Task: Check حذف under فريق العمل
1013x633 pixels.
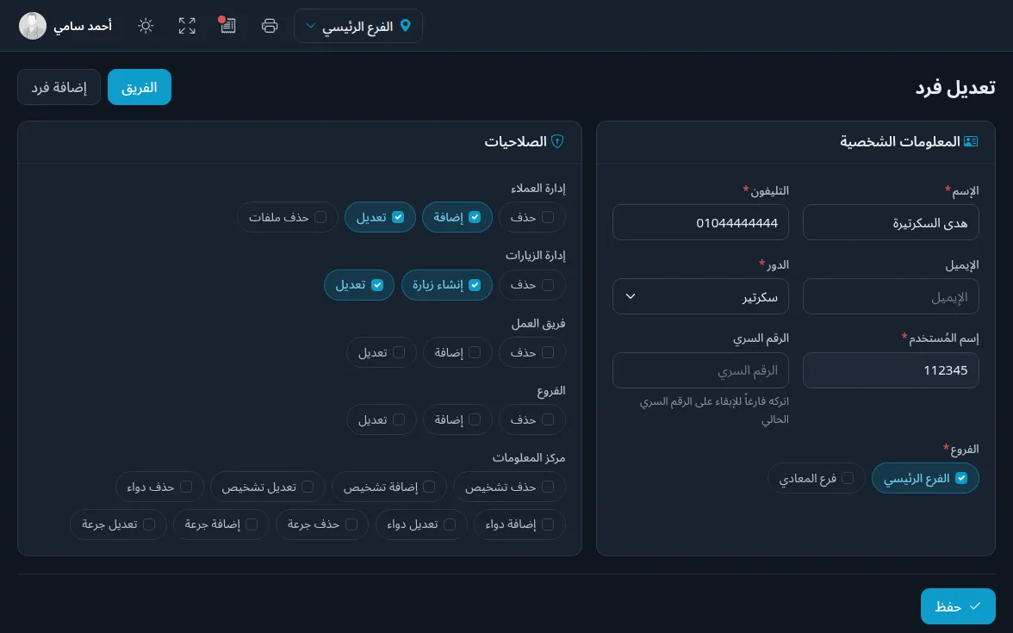Action: [x=548, y=352]
